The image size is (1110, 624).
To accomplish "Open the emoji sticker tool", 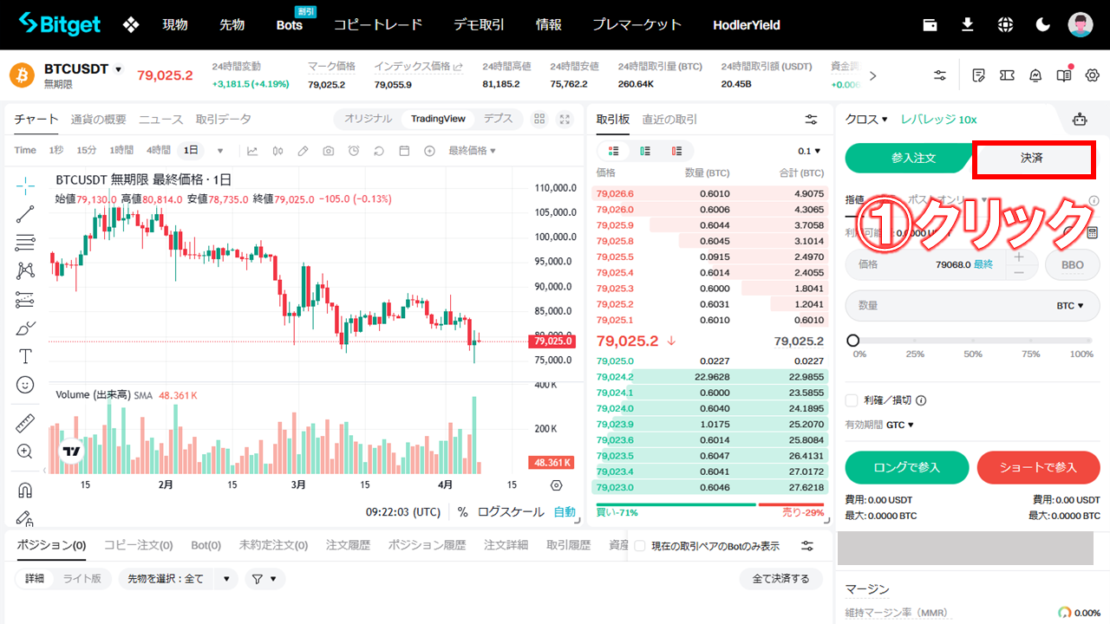I will [23, 385].
